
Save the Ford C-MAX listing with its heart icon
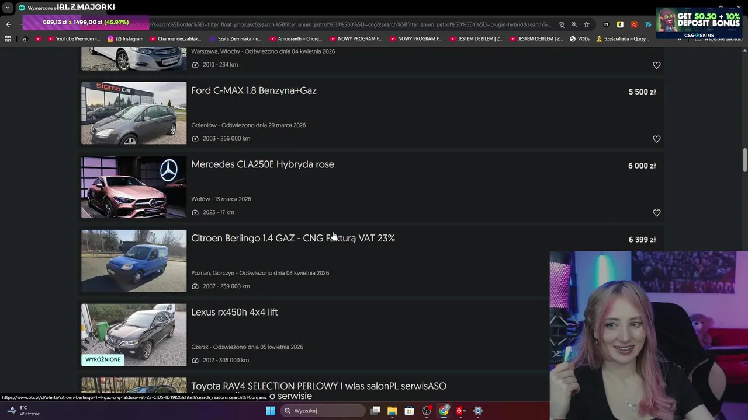pos(656,139)
